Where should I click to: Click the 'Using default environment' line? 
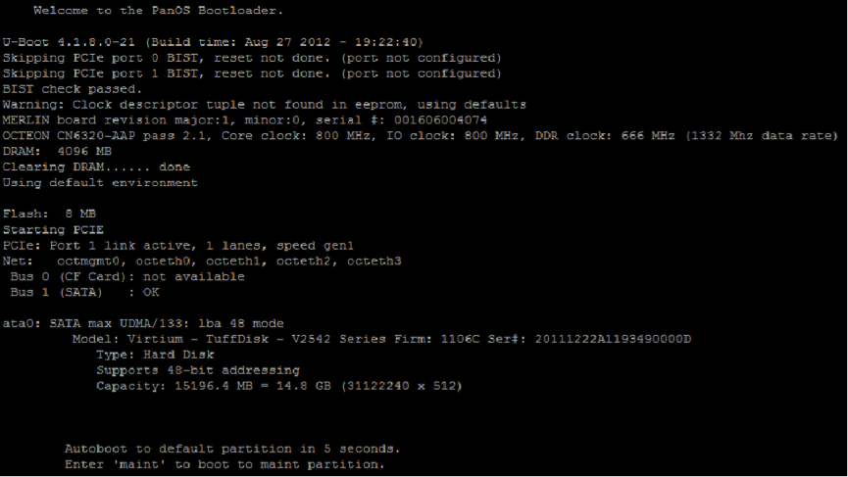(100, 182)
